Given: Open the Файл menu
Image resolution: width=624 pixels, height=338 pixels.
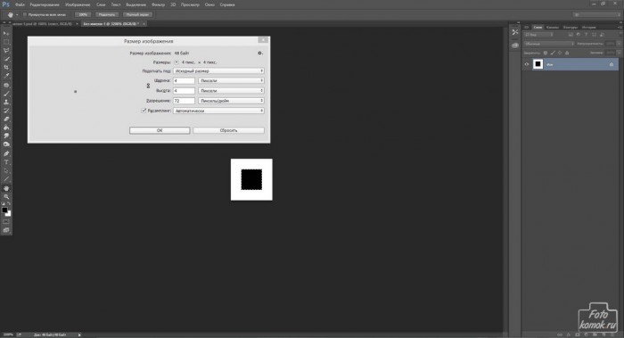Looking at the screenshot, I should 20,4.
